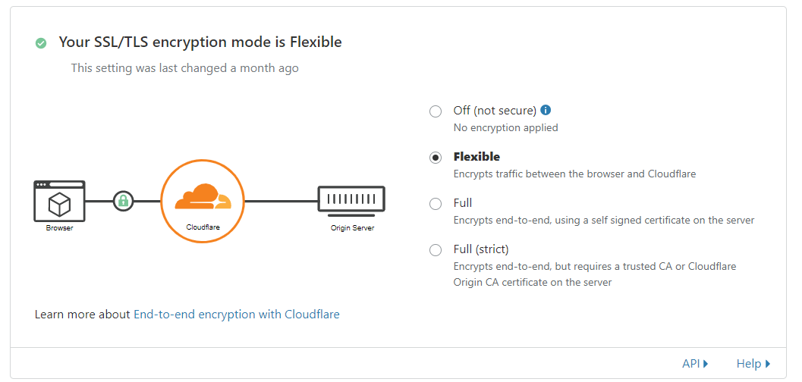Click the "No encryption applied" description text
This screenshot has width=802, height=382.
tap(505, 127)
